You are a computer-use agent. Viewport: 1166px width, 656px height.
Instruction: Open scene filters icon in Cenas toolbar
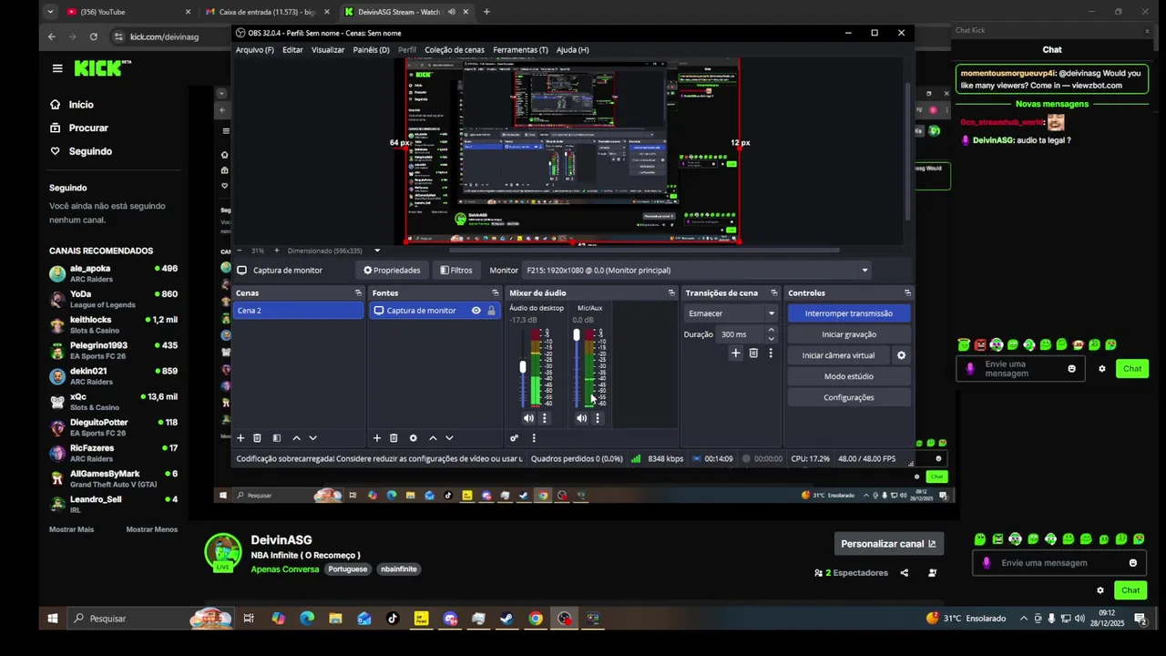pos(277,438)
